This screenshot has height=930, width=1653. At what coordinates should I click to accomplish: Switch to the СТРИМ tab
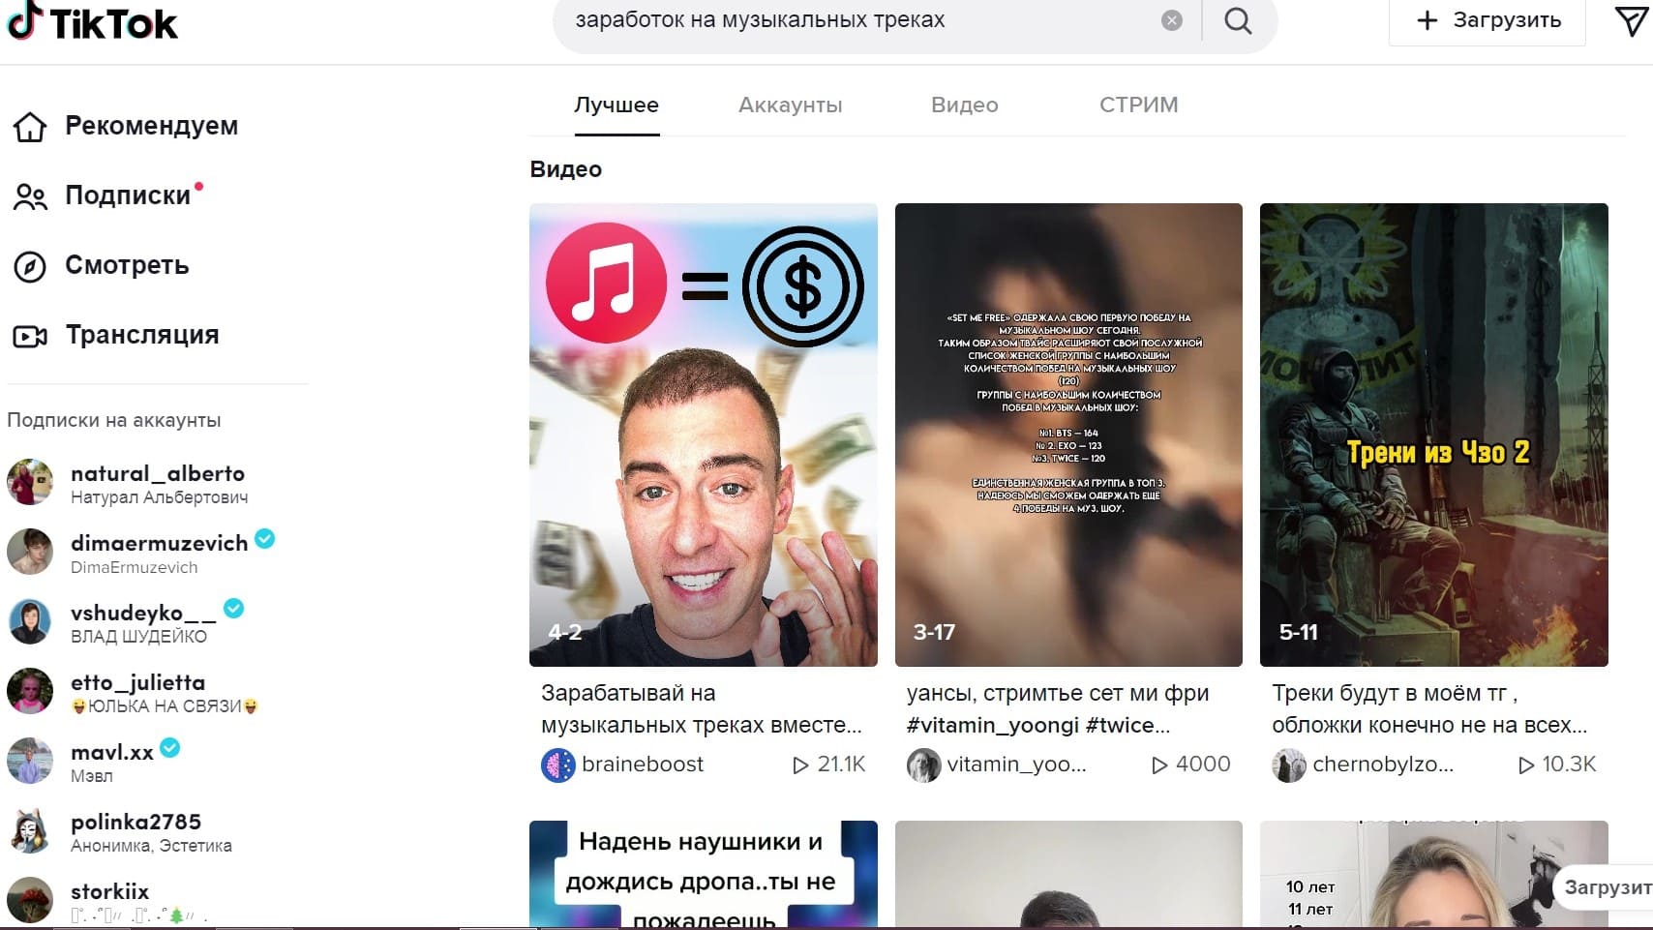1138,105
